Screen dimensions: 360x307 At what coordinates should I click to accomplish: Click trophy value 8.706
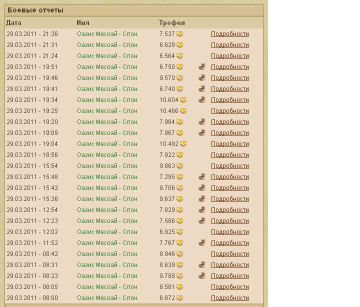click(x=167, y=188)
